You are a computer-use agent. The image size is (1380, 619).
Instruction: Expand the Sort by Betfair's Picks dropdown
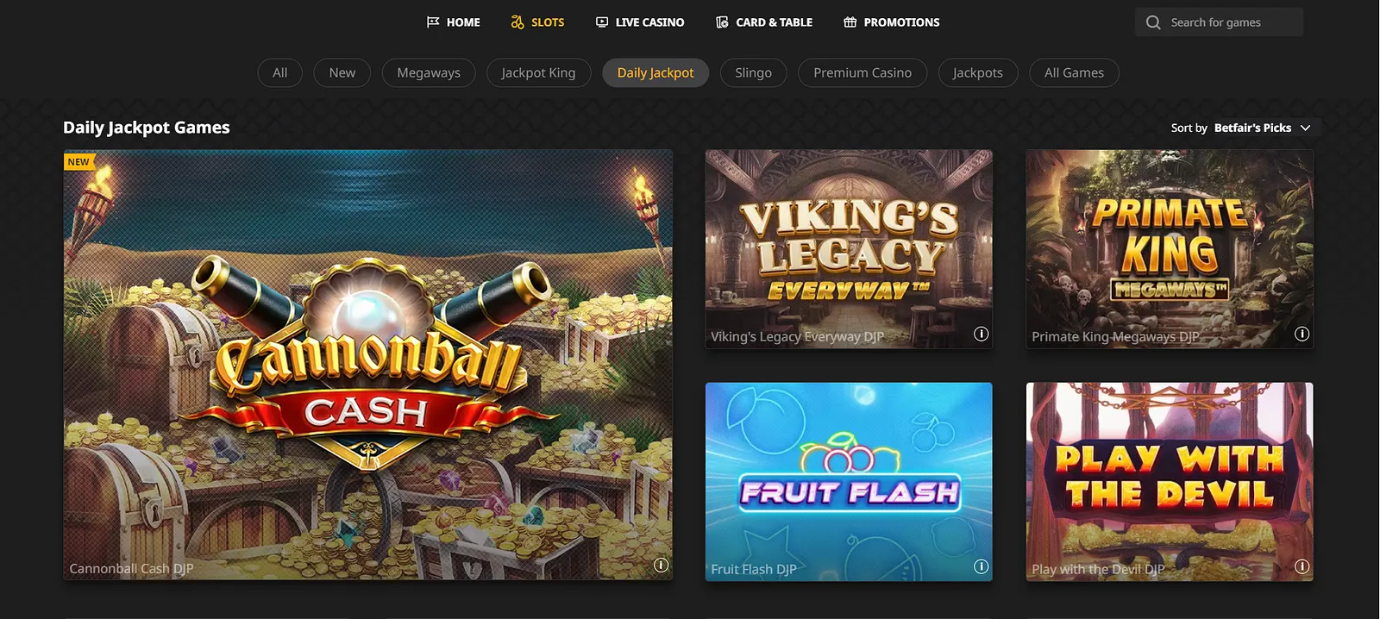pyautogui.click(x=1241, y=128)
